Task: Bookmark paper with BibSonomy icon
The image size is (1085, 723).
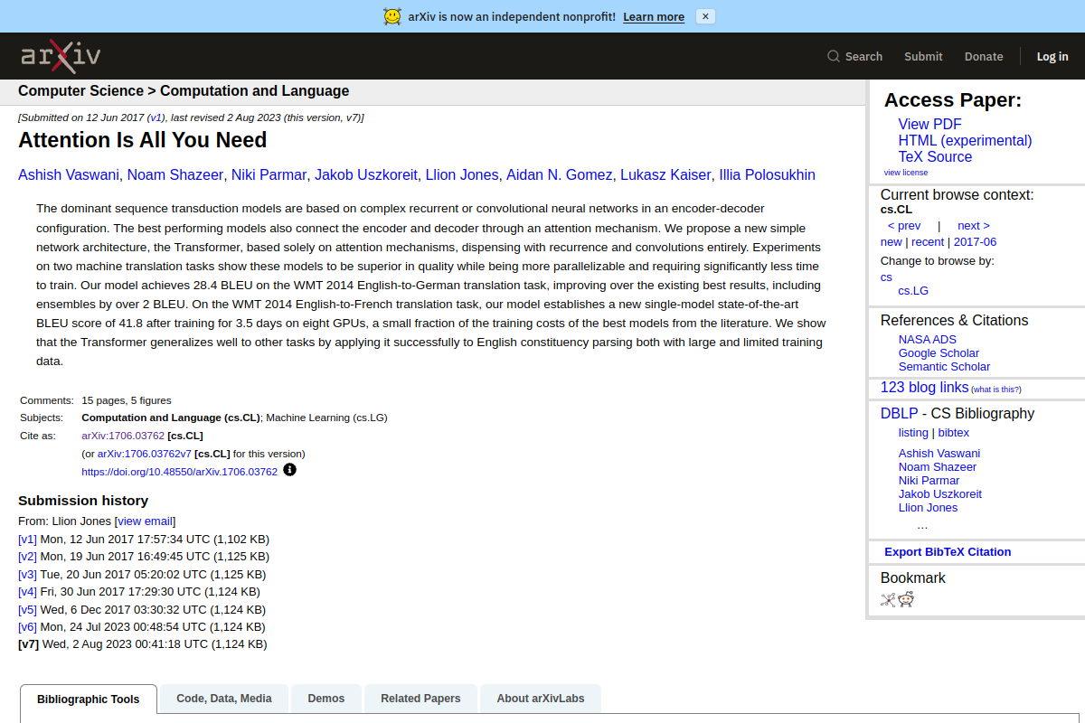Action: point(888,599)
